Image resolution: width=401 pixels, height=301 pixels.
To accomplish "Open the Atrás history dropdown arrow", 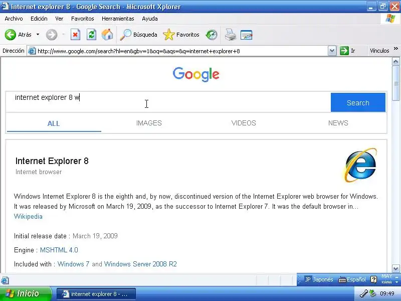I will pos(38,35).
